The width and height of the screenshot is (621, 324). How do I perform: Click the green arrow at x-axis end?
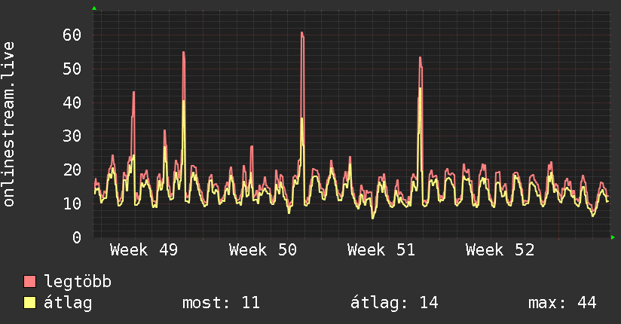tap(613, 237)
